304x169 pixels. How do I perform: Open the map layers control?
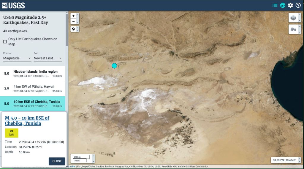pyautogui.click(x=293, y=18)
